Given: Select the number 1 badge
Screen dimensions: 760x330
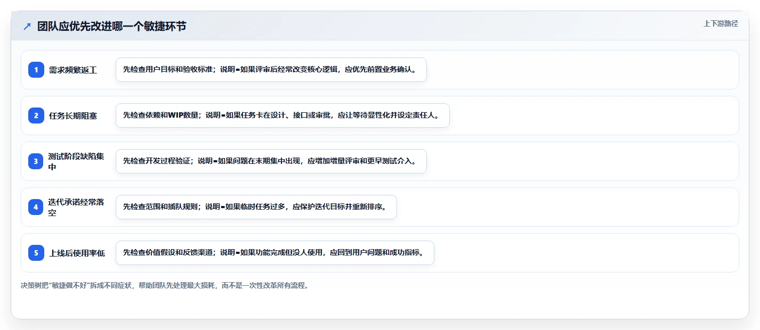Looking at the screenshot, I should (x=36, y=70).
